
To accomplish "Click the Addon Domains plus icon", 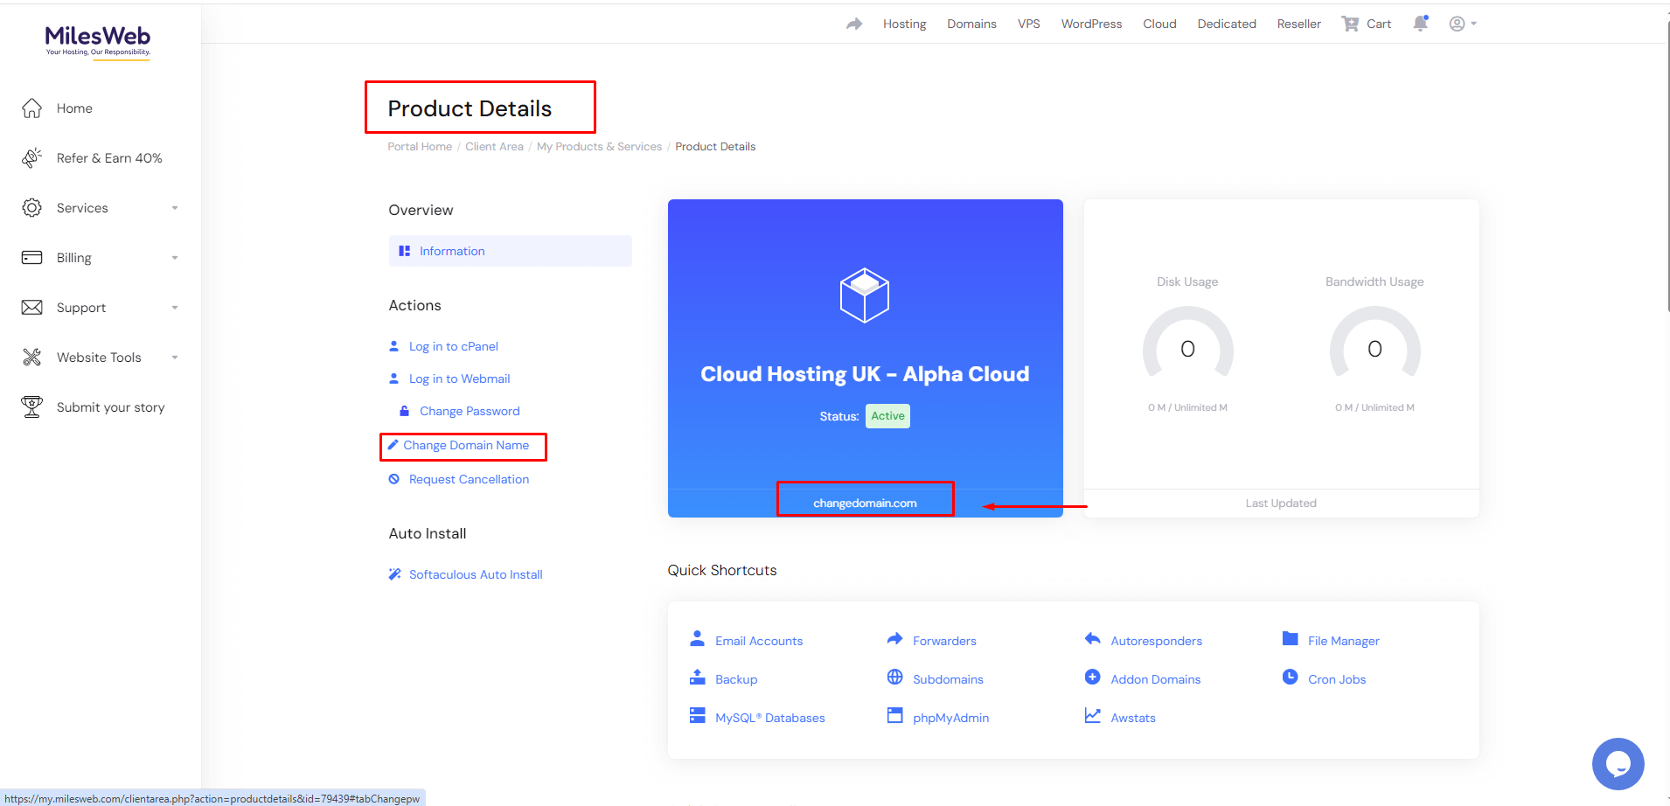I will [1092, 677].
